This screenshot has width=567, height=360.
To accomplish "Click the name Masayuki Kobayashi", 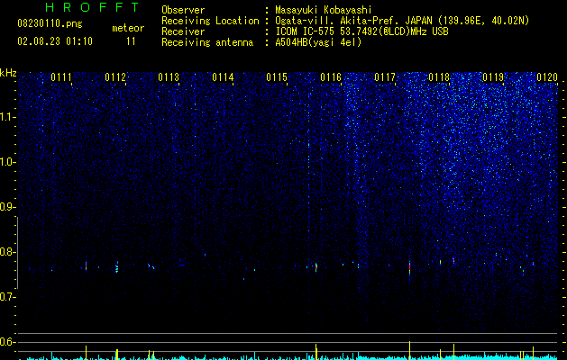I will pyautogui.click(x=324, y=10).
